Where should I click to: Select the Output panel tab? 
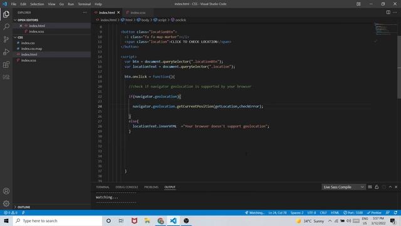(x=170, y=187)
